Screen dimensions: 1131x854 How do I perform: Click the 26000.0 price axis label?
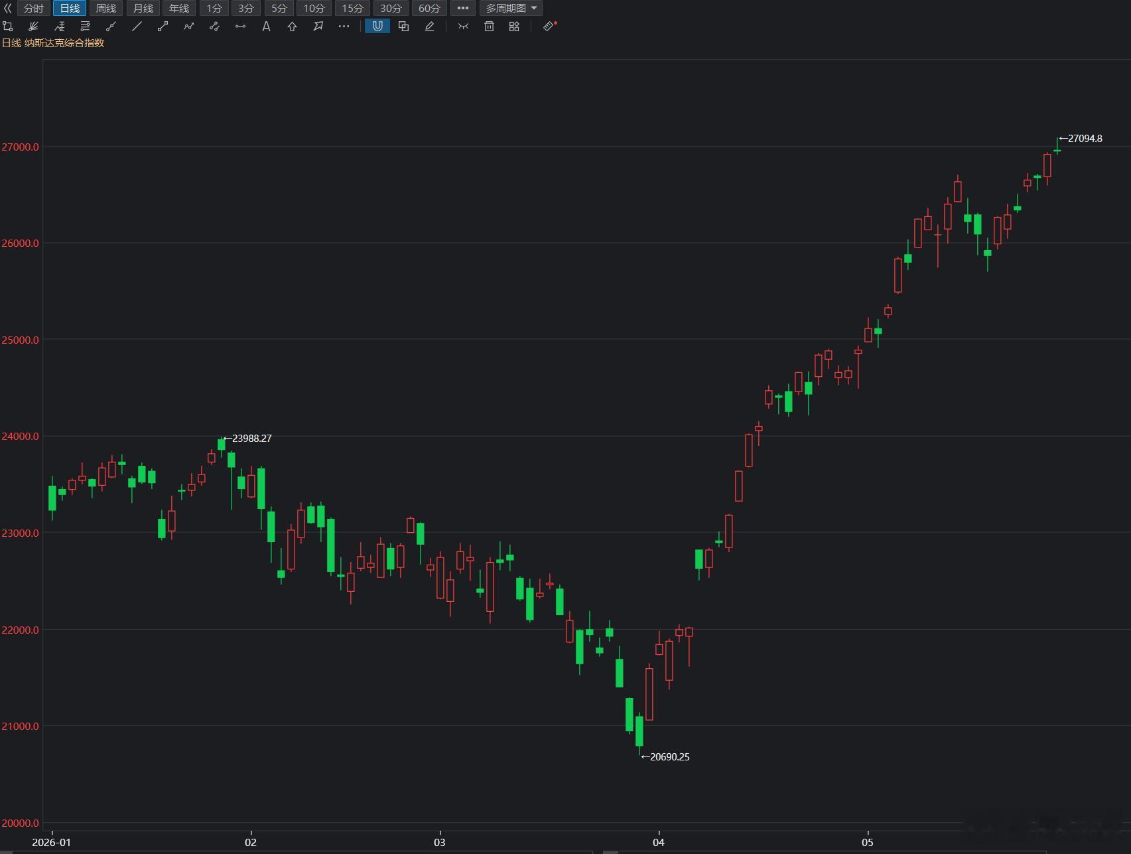coord(21,244)
